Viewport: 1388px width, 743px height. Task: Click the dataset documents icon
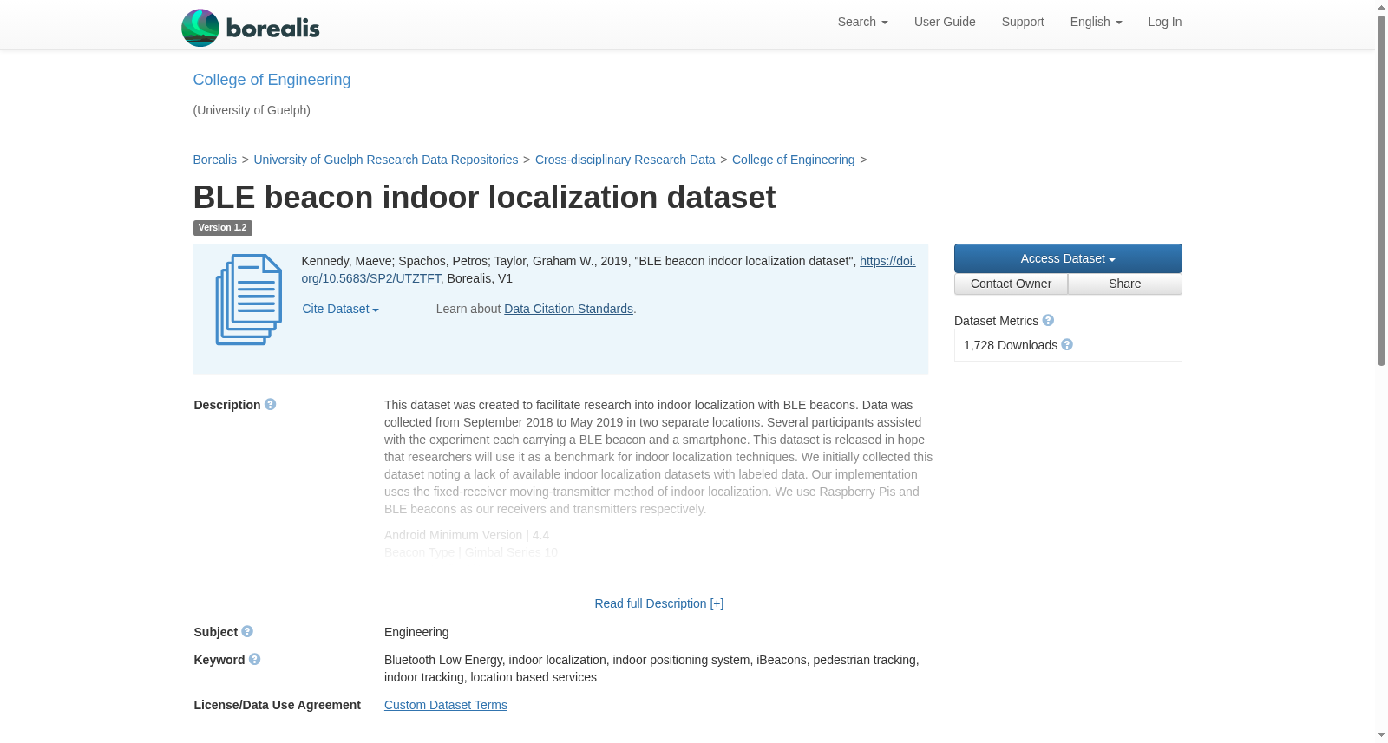point(249,300)
